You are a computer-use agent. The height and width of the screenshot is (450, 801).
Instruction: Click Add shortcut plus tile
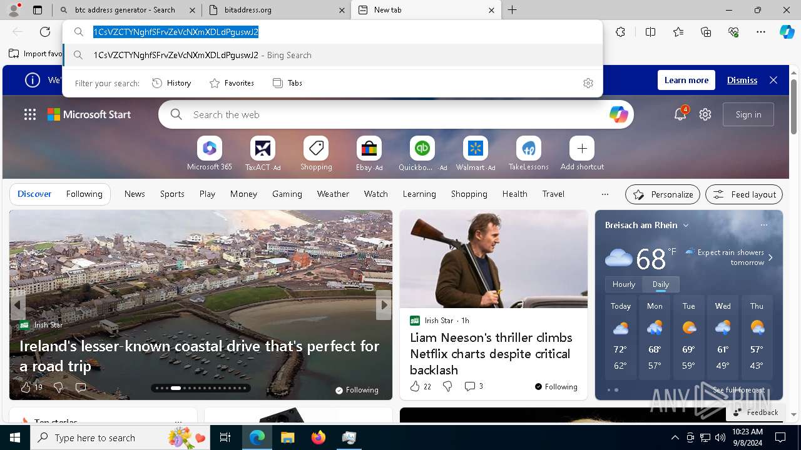pos(582,154)
